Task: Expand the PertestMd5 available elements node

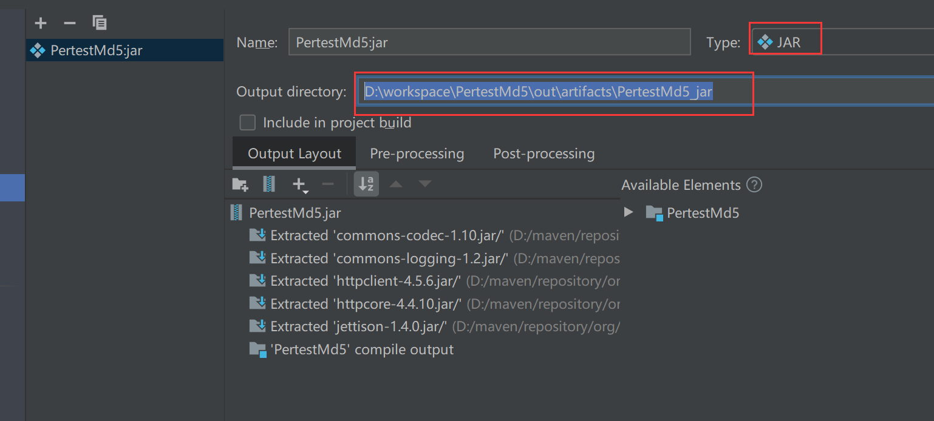Action: (629, 212)
